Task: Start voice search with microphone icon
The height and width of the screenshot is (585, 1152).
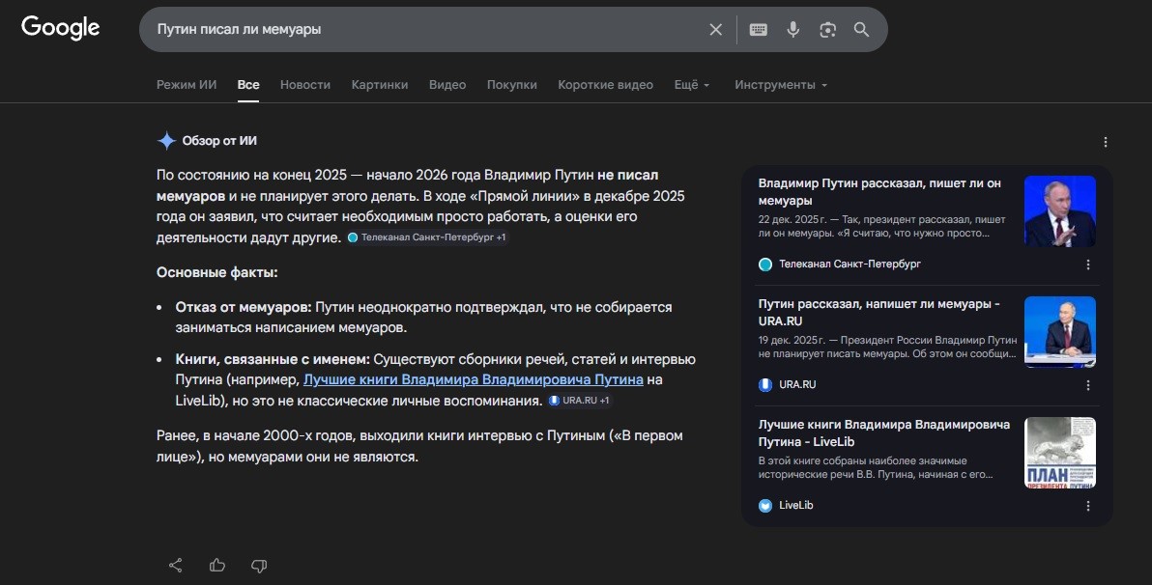Action: pyautogui.click(x=792, y=29)
